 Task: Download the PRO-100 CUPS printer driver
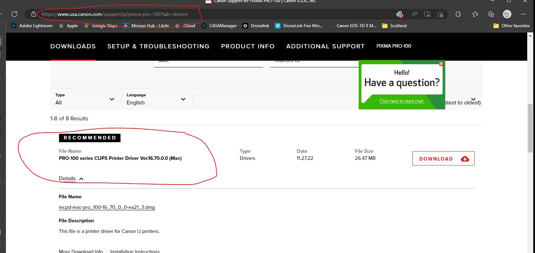443,159
